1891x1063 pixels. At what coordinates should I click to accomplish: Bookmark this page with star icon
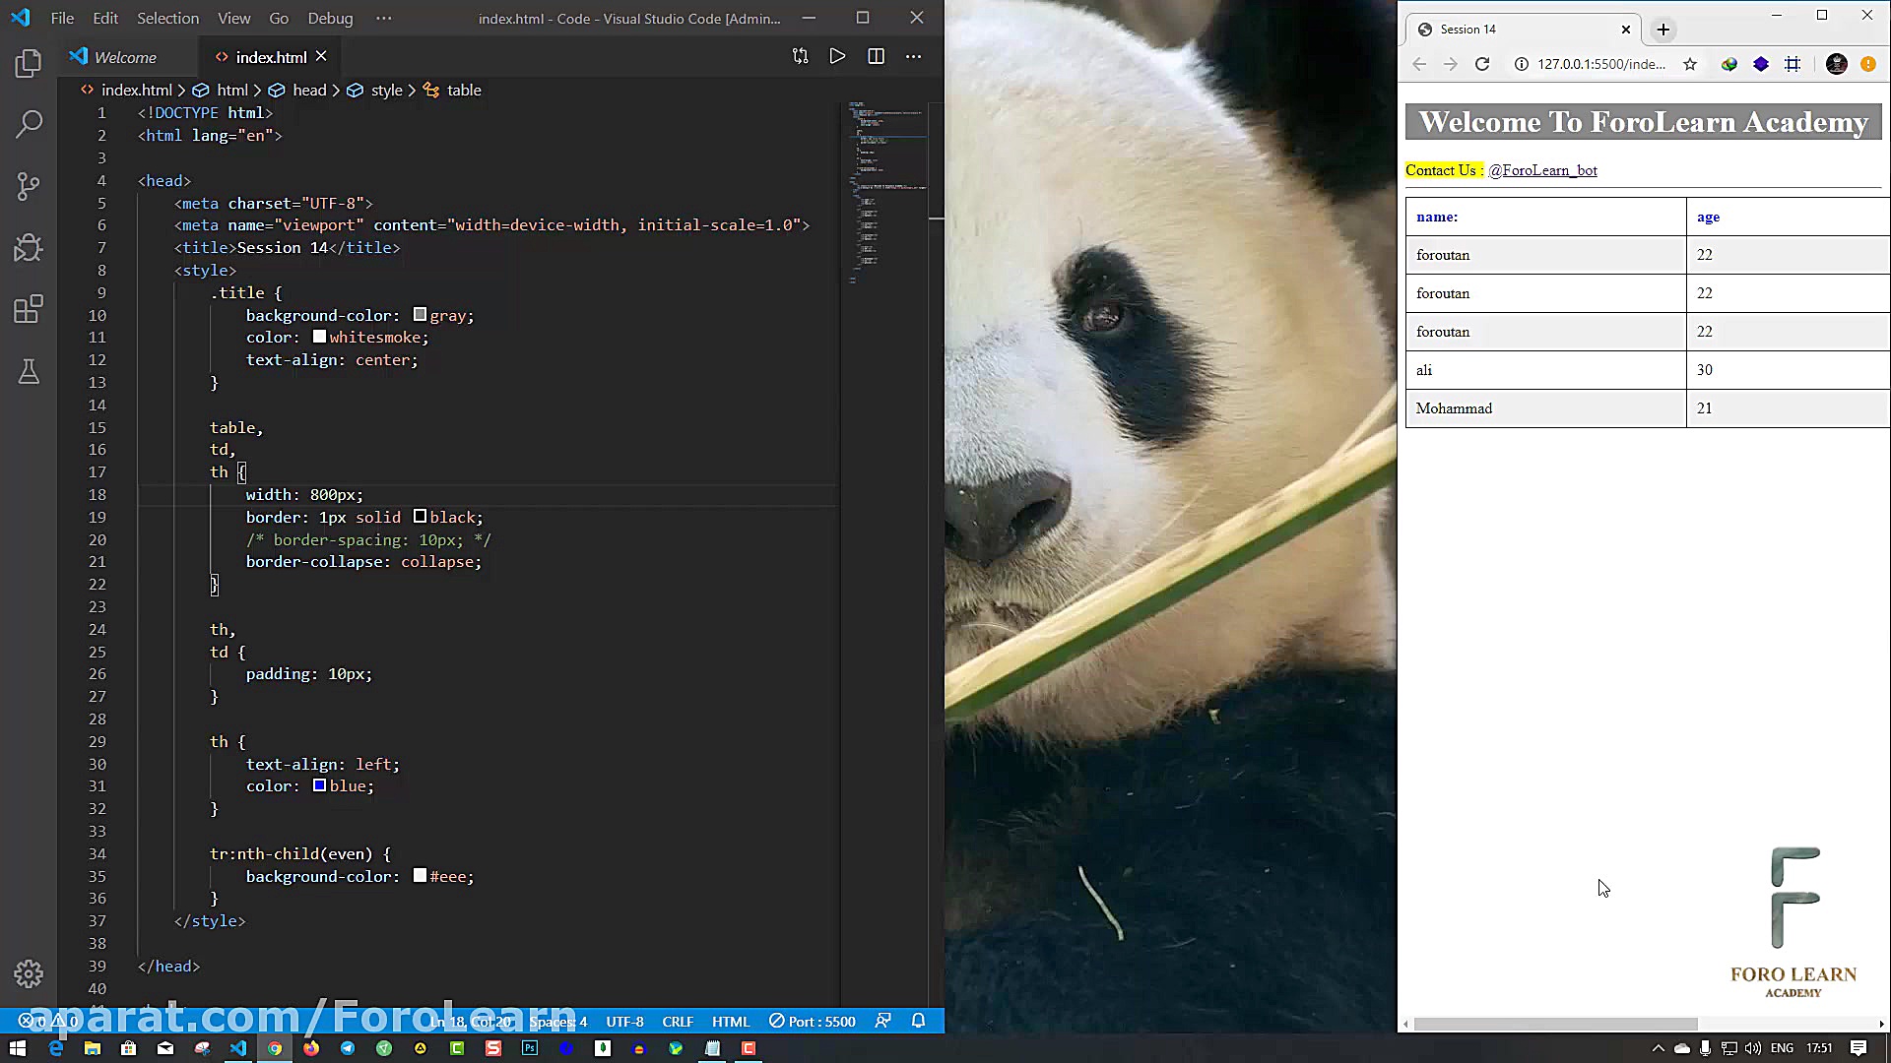tap(1690, 64)
